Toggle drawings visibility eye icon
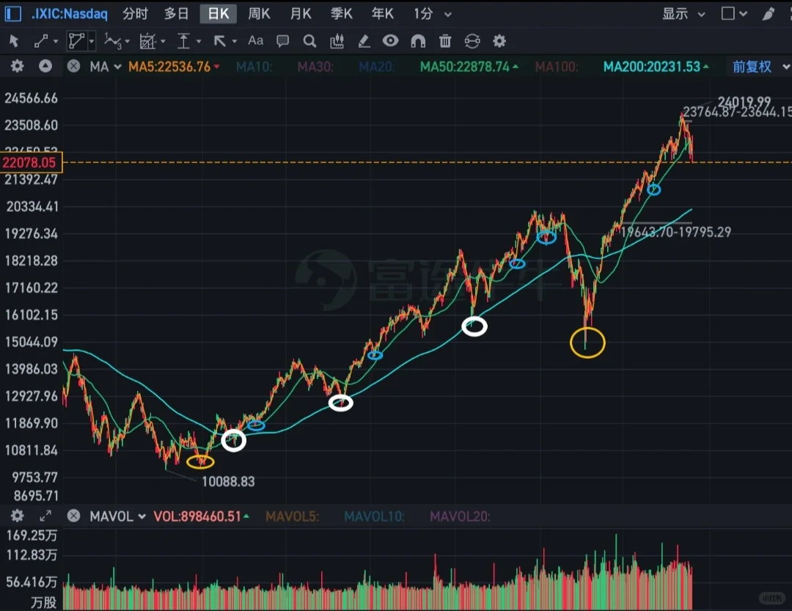The height and width of the screenshot is (611, 792). [x=390, y=41]
